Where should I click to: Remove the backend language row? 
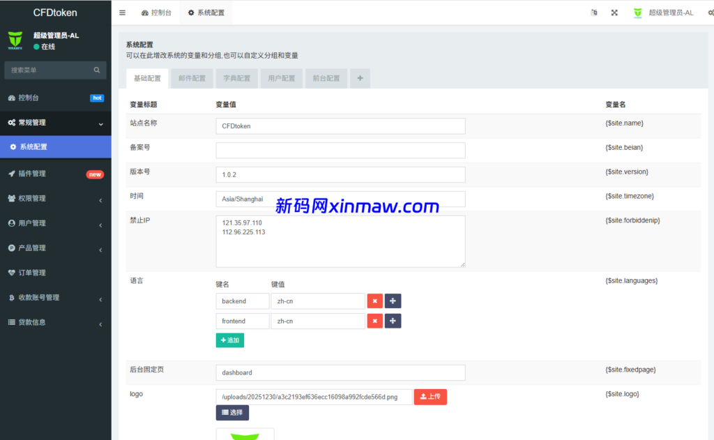tap(374, 301)
